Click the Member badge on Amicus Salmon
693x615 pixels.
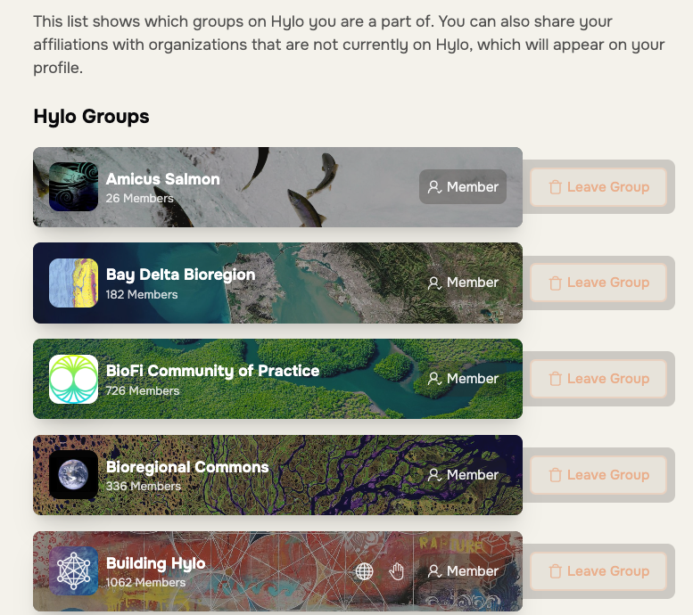click(x=463, y=187)
